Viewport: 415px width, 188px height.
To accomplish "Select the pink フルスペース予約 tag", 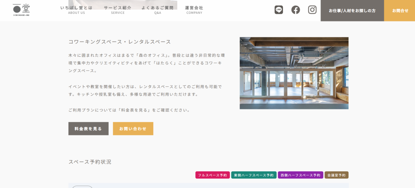I will [x=212, y=175].
